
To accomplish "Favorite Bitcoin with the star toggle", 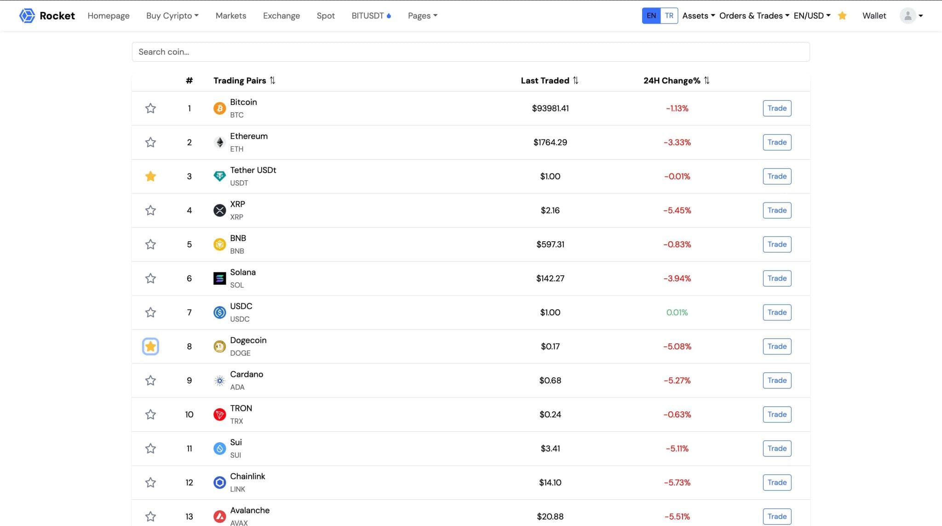I will [x=150, y=109].
